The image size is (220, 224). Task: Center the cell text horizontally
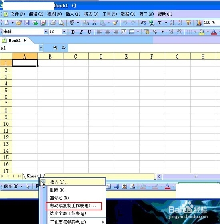[108, 32]
